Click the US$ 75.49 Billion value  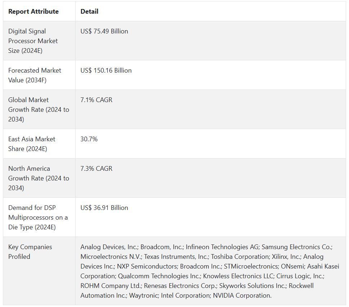(104, 31)
